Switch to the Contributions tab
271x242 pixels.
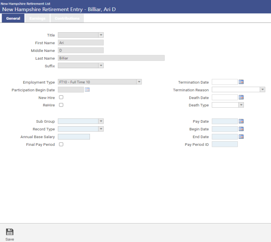67,18
